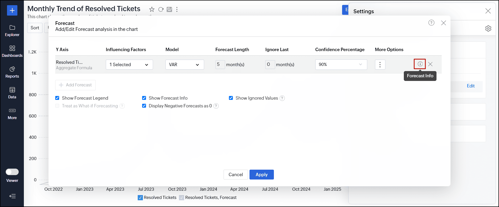Click the More Options three-dot button
Viewport: 499px width, 207px height.
coord(380,65)
